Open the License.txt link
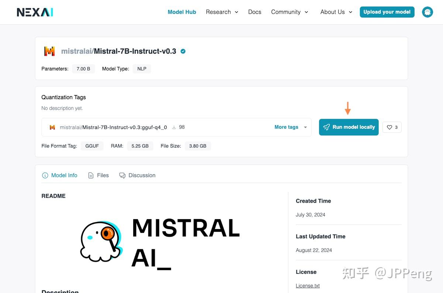The image size is (443, 293). tap(308, 285)
